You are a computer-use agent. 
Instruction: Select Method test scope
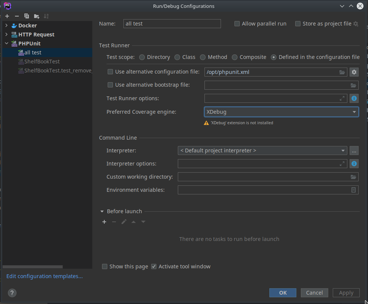pos(203,57)
